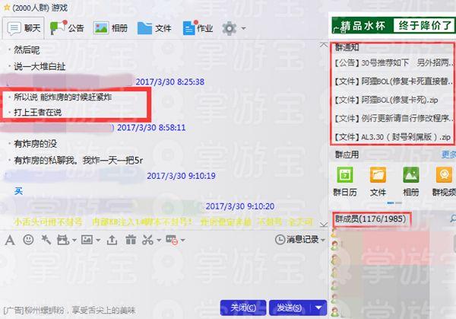Open the 文件 files tab

point(154,28)
